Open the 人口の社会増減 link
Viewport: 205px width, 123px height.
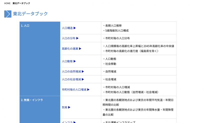tap(73, 79)
